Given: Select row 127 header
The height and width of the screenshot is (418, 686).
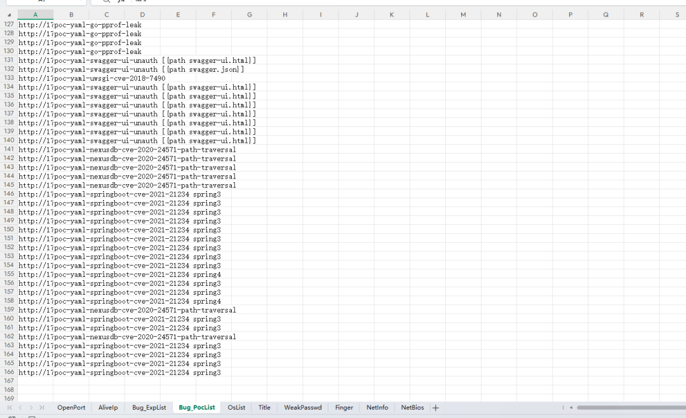Looking at the screenshot, I should point(9,25).
